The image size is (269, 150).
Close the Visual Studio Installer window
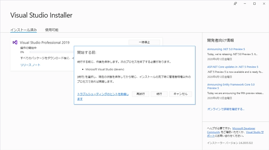264,4
